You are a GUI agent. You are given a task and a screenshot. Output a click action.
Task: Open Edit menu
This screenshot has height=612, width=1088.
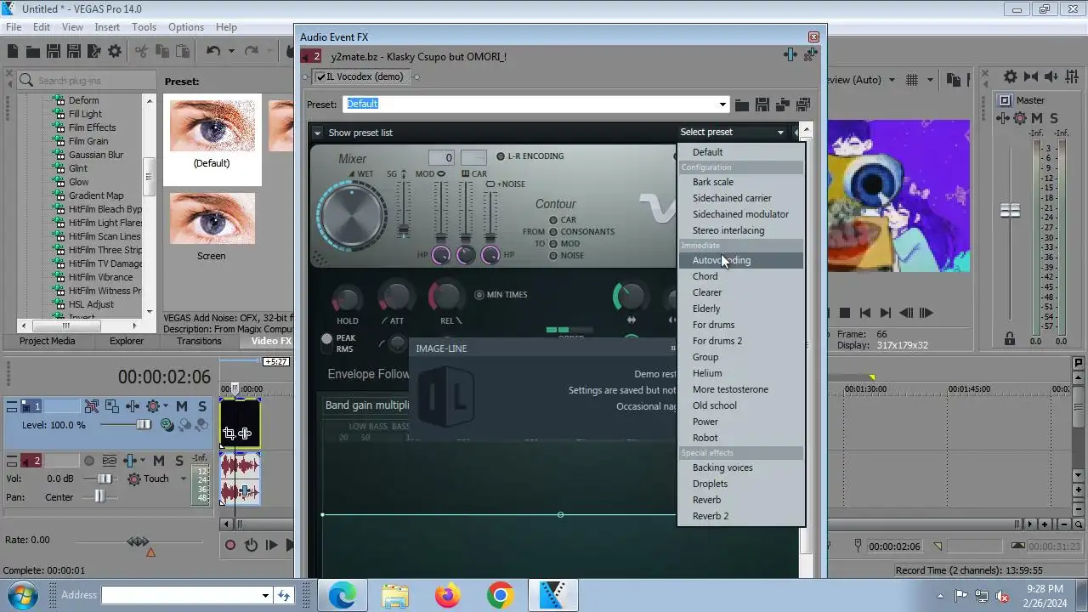point(41,27)
